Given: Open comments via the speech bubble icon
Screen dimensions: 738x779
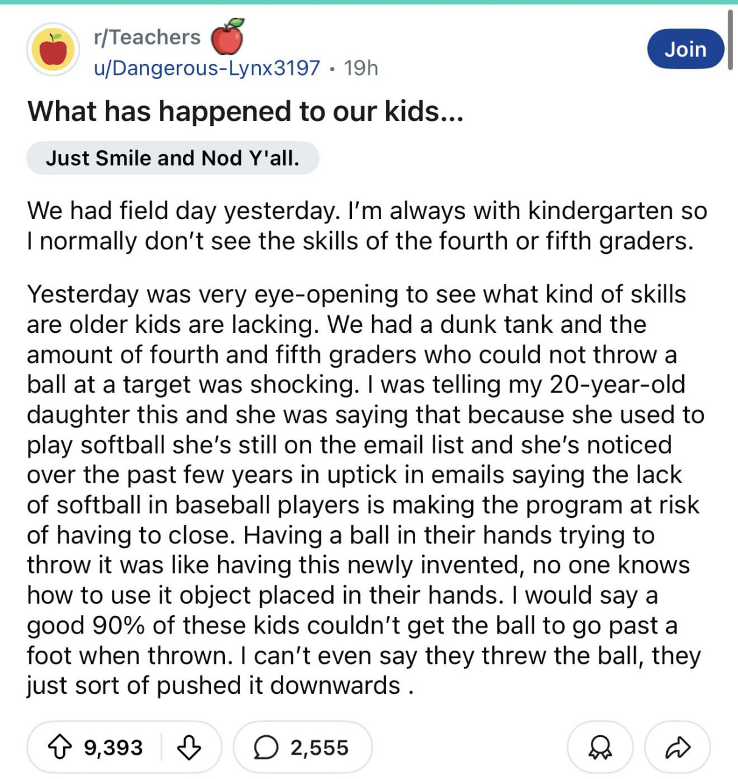Looking at the screenshot, I should pos(265,747).
